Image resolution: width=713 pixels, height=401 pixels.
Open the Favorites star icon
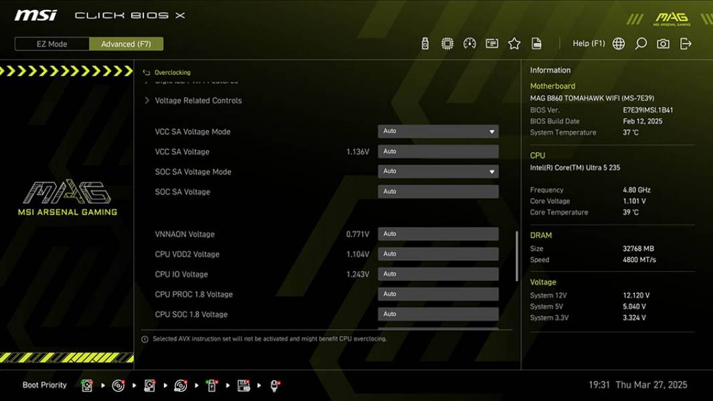point(514,43)
